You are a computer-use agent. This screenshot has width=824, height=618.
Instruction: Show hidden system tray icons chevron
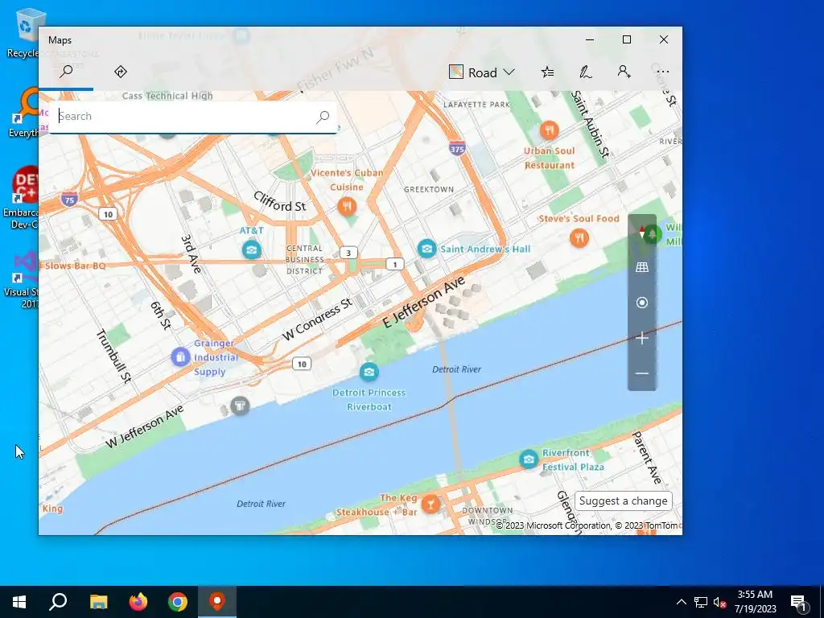681,602
